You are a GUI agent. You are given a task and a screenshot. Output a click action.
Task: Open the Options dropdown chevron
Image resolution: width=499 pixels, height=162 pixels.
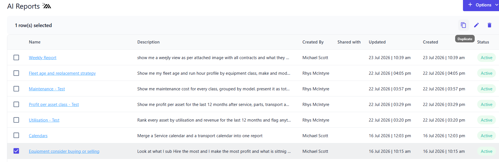click(496, 5)
